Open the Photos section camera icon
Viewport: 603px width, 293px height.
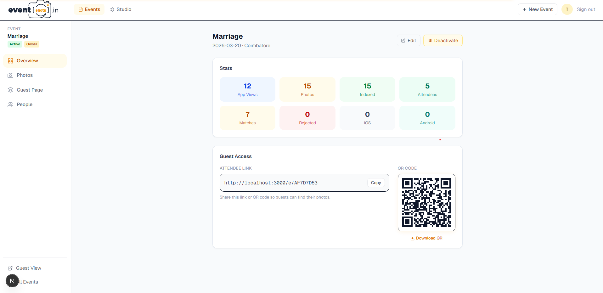[x=10, y=75]
